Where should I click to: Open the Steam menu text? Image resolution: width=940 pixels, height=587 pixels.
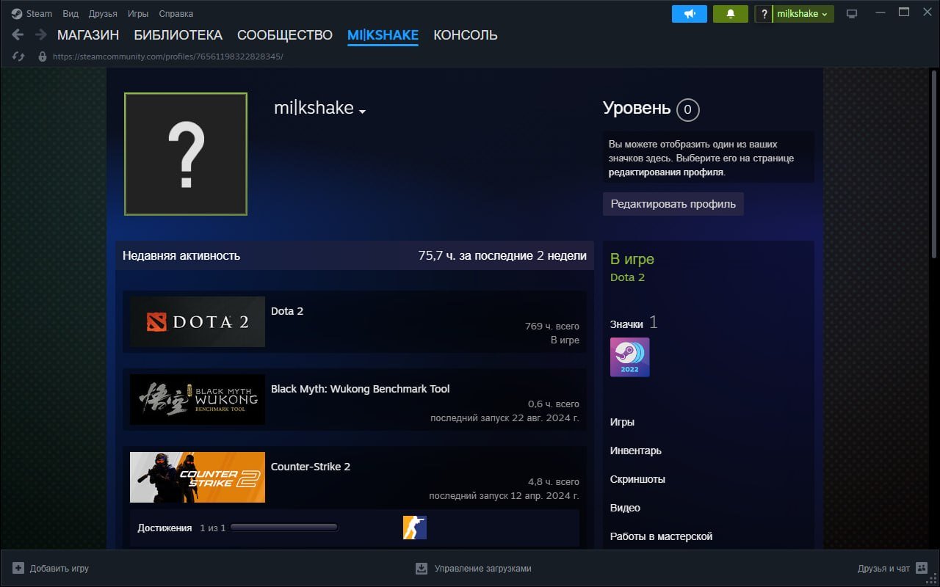tap(40, 14)
